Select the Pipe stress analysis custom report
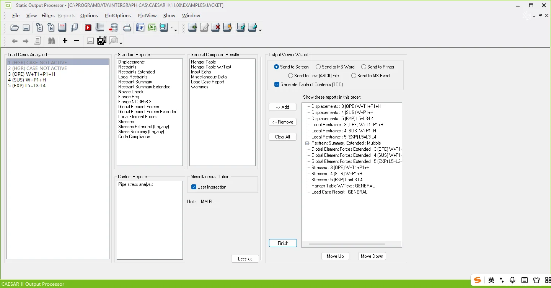The height and width of the screenshot is (288, 551). click(x=136, y=184)
